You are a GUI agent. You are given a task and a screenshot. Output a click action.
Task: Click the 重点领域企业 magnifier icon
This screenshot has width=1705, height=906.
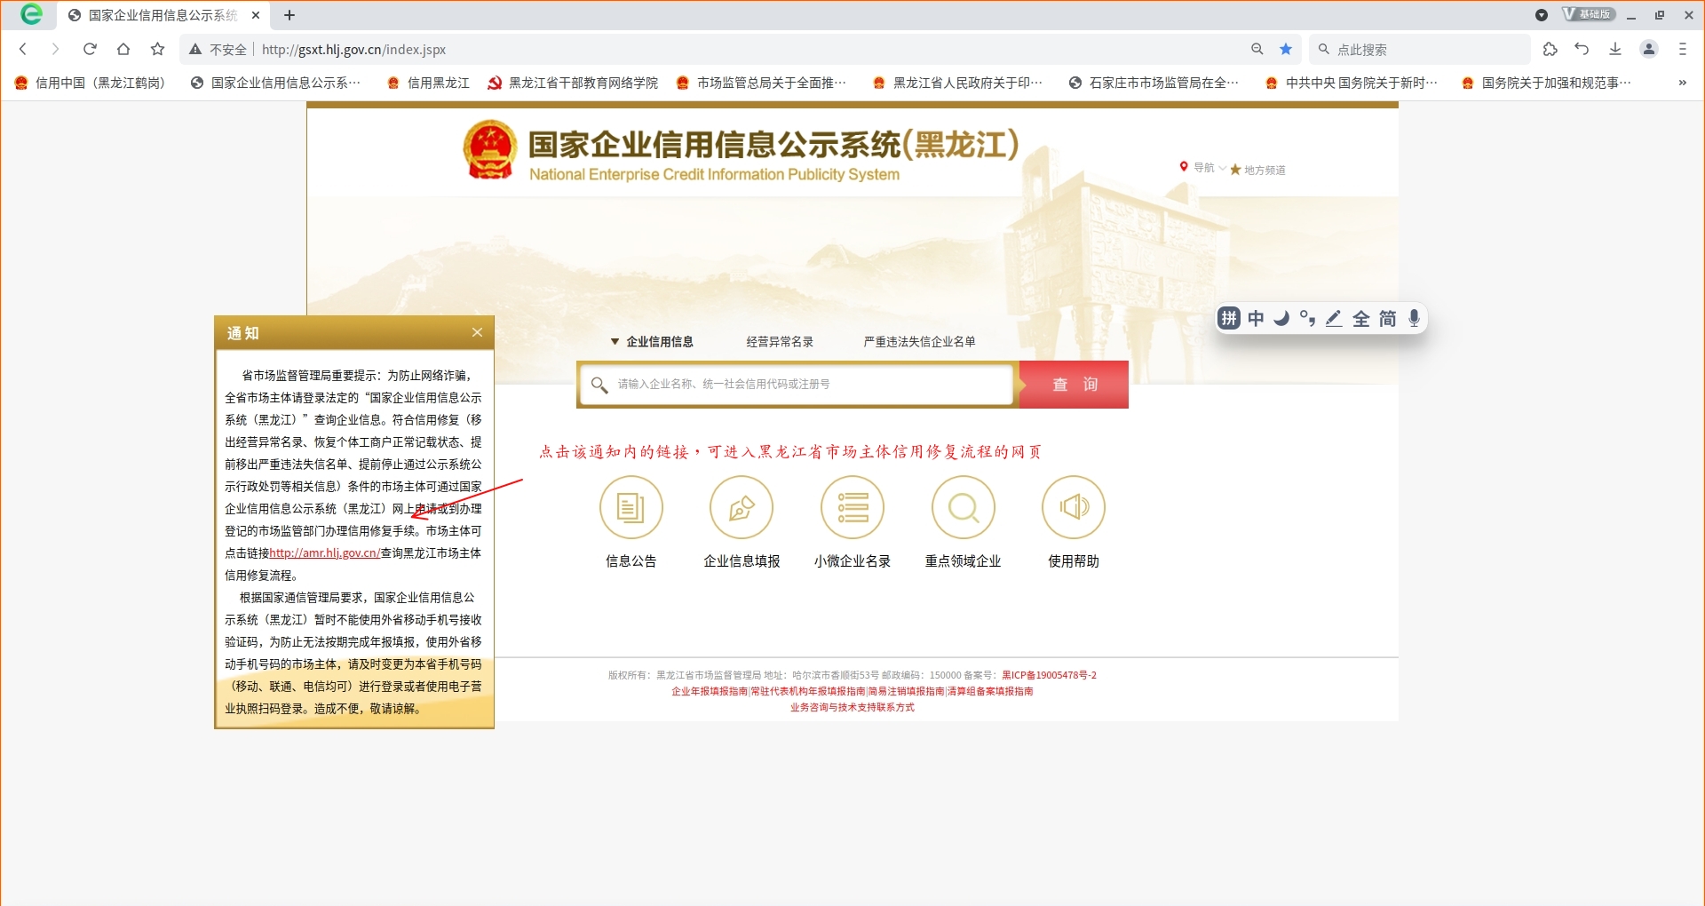click(x=963, y=508)
